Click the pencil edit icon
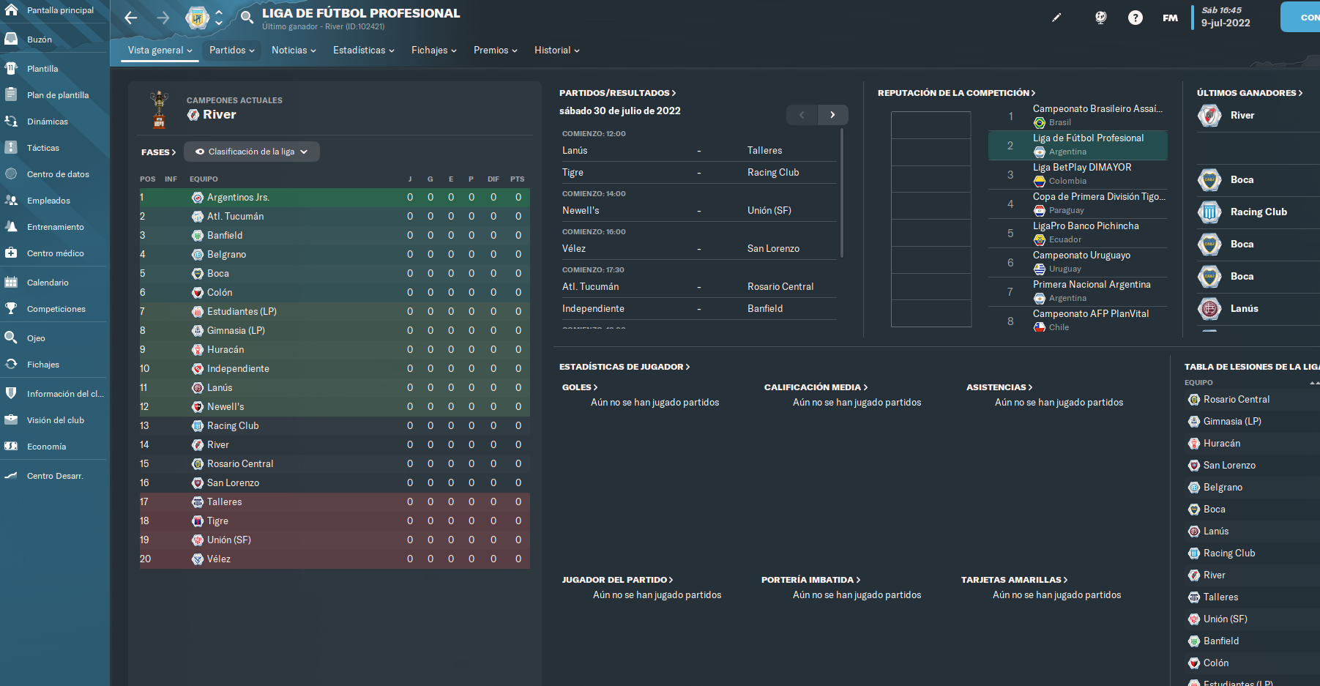 (1056, 18)
